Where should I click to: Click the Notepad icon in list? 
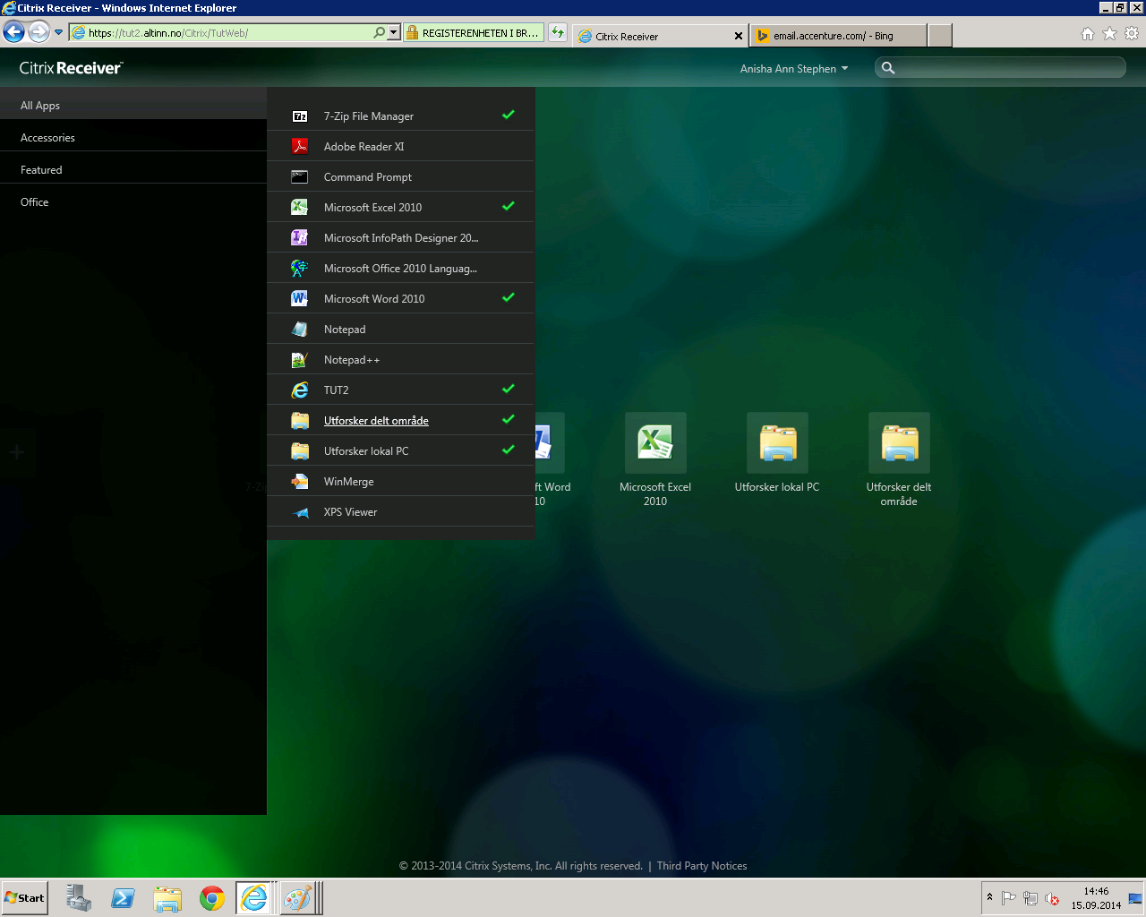300,330
